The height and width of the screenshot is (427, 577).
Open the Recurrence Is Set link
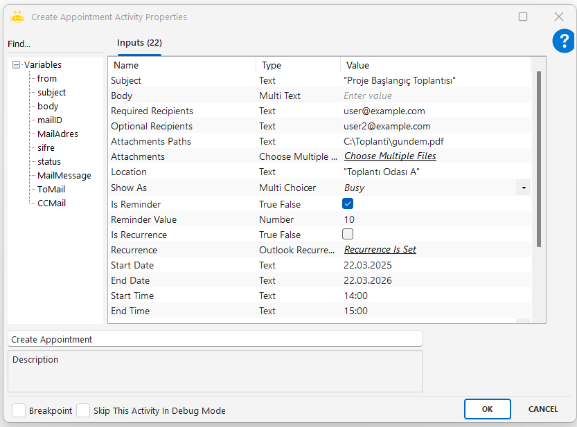click(x=380, y=249)
